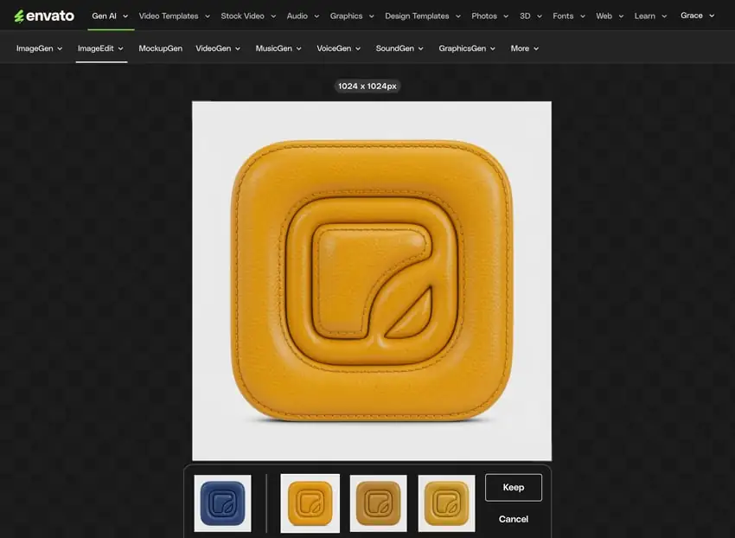Open the Web menu

coord(604,16)
